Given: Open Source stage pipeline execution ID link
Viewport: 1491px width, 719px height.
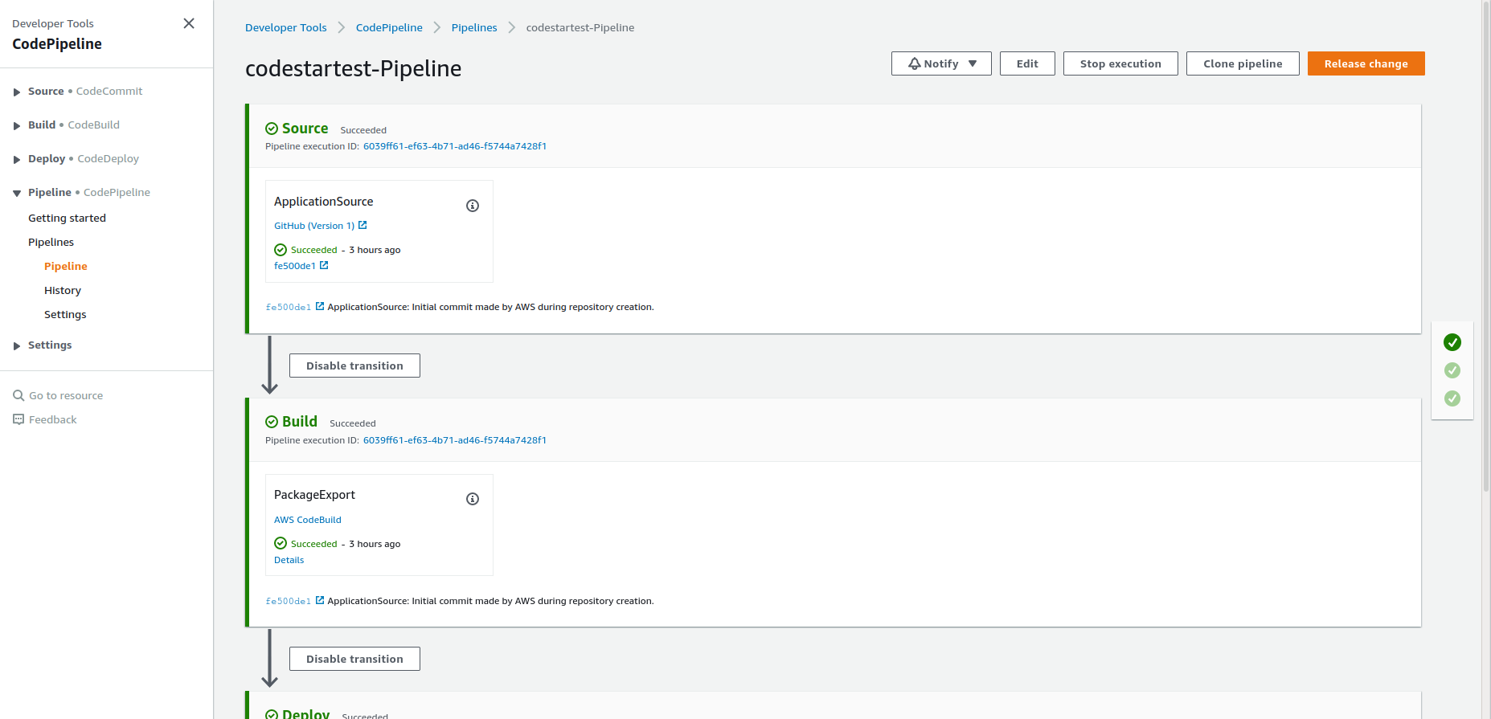Looking at the screenshot, I should (x=455, y=146).
